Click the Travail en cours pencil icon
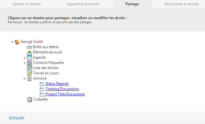Screen dimensions: 205x124 [30, 73]
